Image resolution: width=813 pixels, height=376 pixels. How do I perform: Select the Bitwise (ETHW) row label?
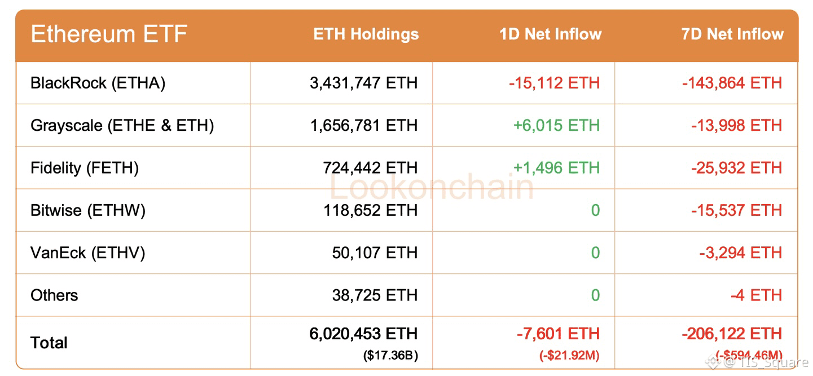coord(88,210)
